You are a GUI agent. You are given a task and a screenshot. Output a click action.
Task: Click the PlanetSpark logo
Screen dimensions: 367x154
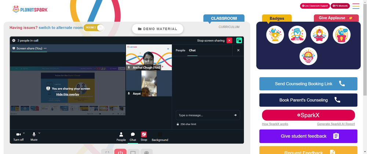coord(30,10)
